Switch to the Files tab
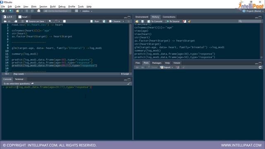The height and width of the screenshot is (149, 265). point(138,63)
